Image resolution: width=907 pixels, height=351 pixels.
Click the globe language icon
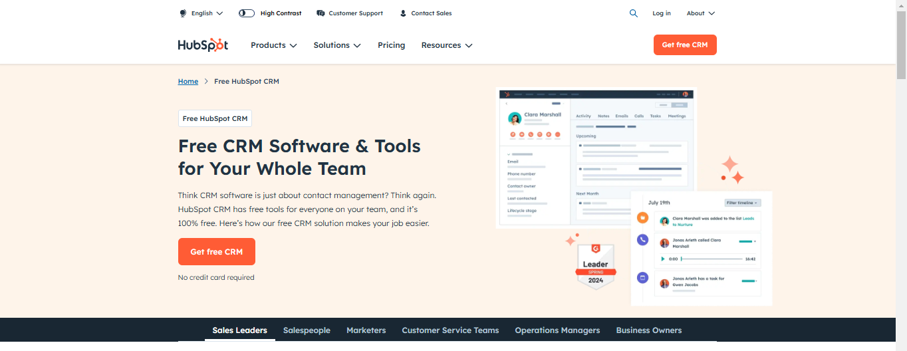(183, 13)
